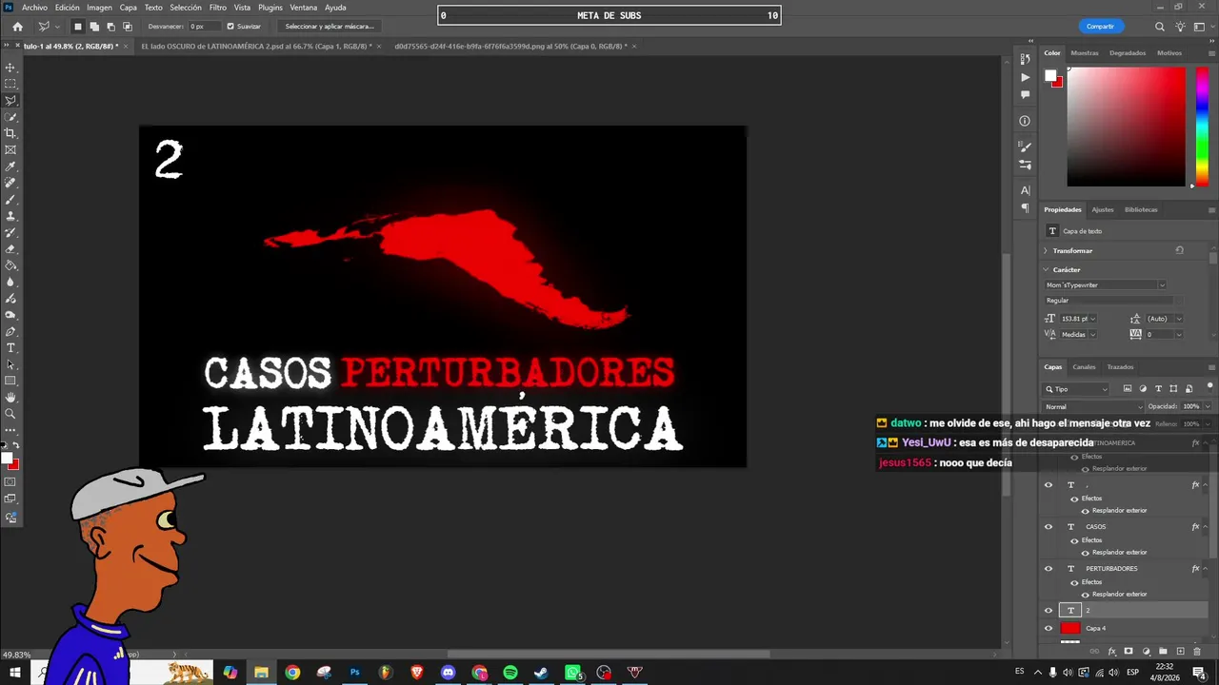1219x685 pixels.
Task: Select the Rectangle shape tool
Action: click(10, 381)
